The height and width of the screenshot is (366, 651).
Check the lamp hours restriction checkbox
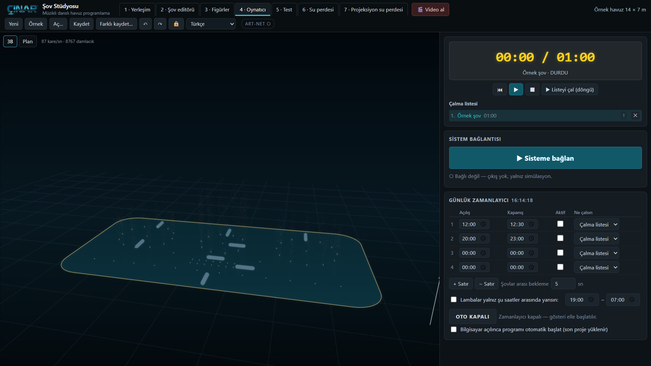pyautogui.click(x=453, y=299)
